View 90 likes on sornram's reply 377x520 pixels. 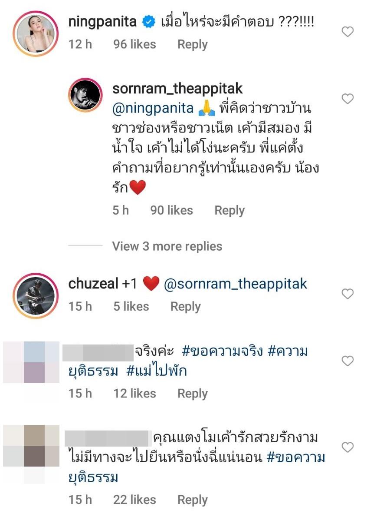pyautogui.click(x=172, y=210)
